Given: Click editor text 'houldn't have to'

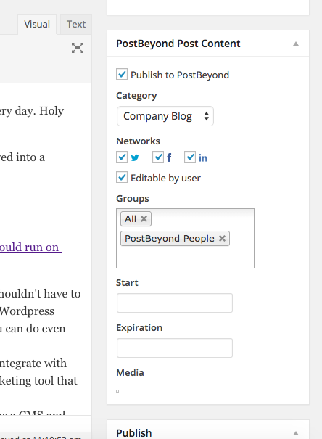Looking at the screenshot, I should (x=41, y=294).
